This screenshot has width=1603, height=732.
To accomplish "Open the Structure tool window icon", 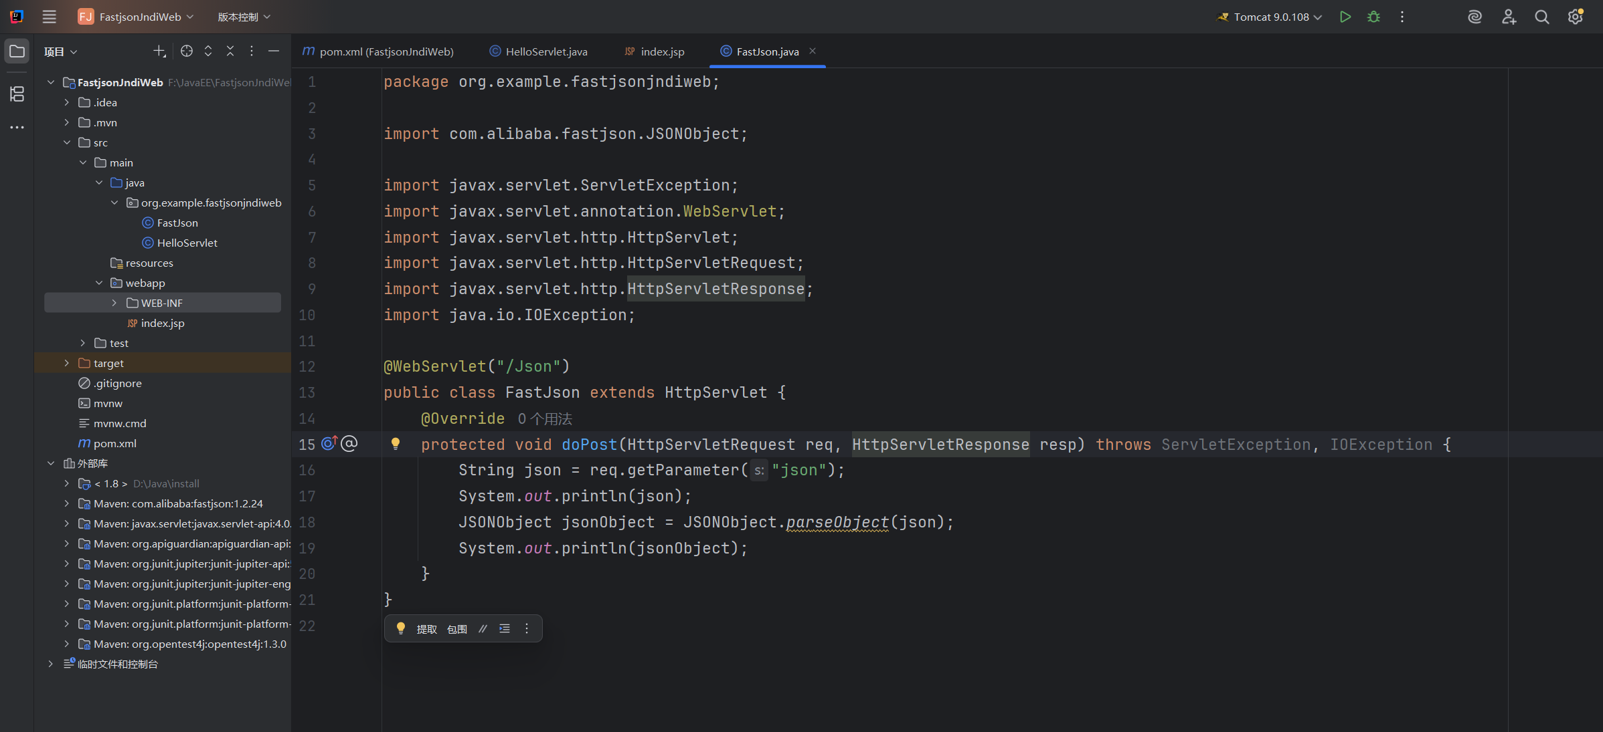I will point(17,94).
